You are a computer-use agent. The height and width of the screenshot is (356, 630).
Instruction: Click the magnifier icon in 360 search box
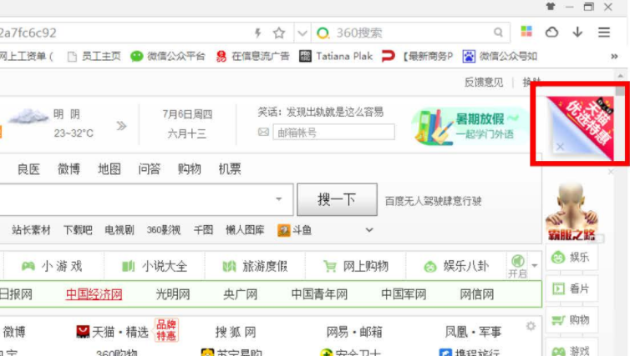(498, 33)
